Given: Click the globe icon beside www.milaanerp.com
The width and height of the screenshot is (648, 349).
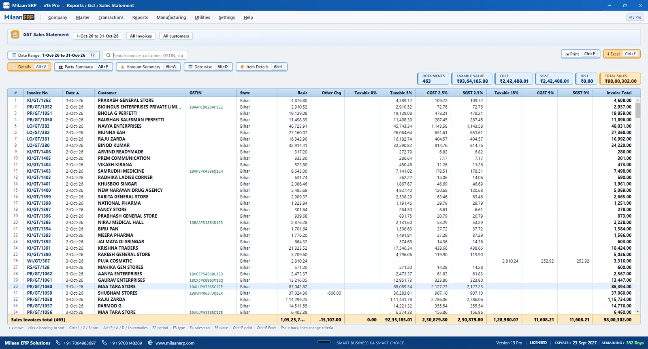Looking at the screenshot, I should tap(150, 343).
